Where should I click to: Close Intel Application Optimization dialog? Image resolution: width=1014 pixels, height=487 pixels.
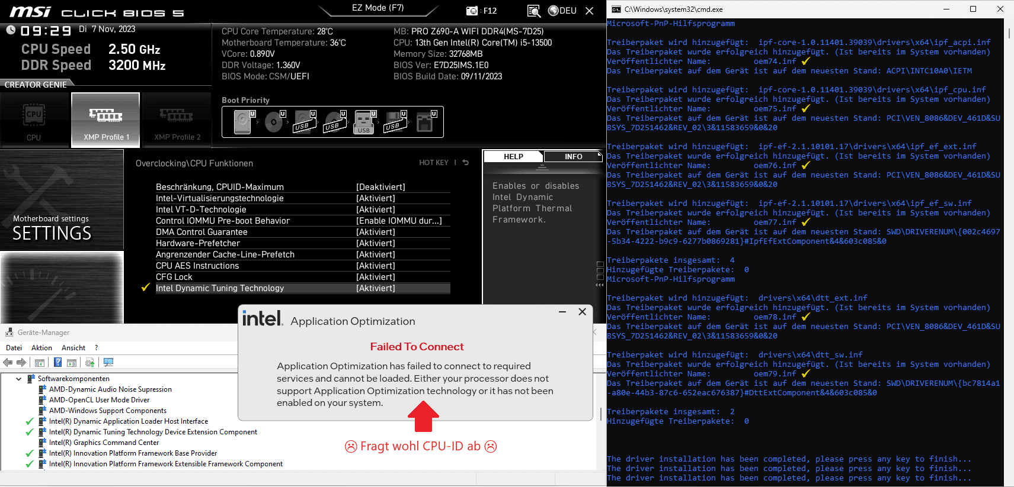(583, 312)
